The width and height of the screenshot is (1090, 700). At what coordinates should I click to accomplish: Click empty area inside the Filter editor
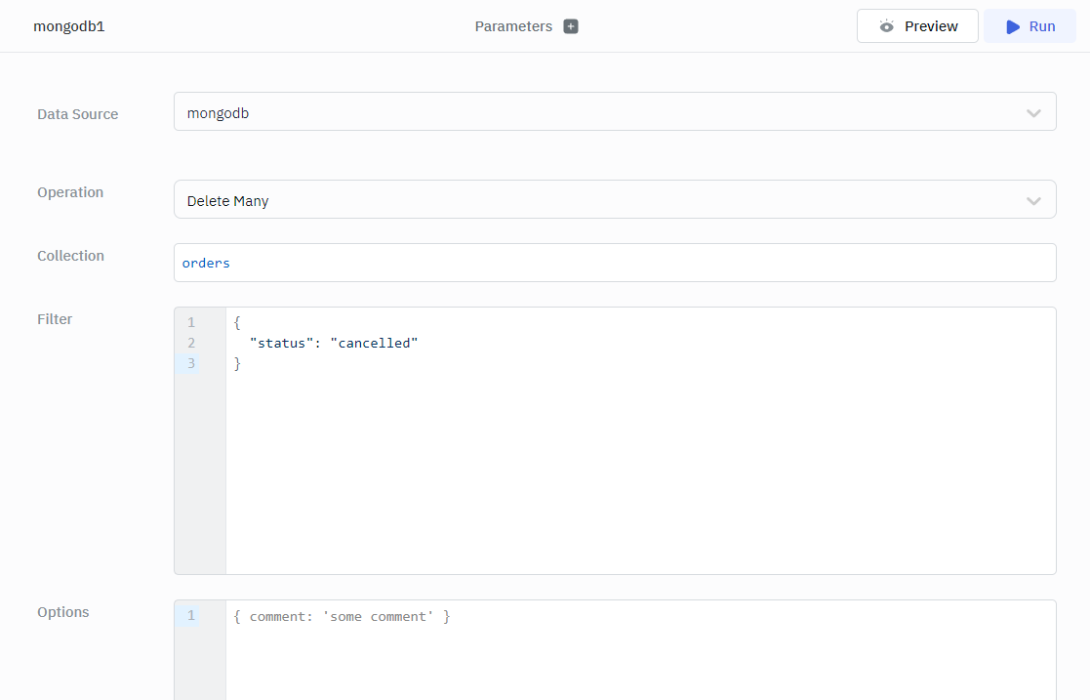(634, 469)
